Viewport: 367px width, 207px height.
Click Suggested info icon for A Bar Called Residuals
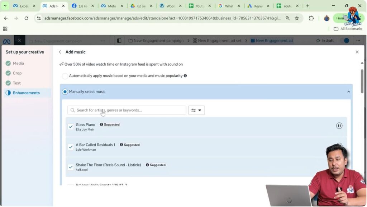pyautogui.click(x=121, y=145)
